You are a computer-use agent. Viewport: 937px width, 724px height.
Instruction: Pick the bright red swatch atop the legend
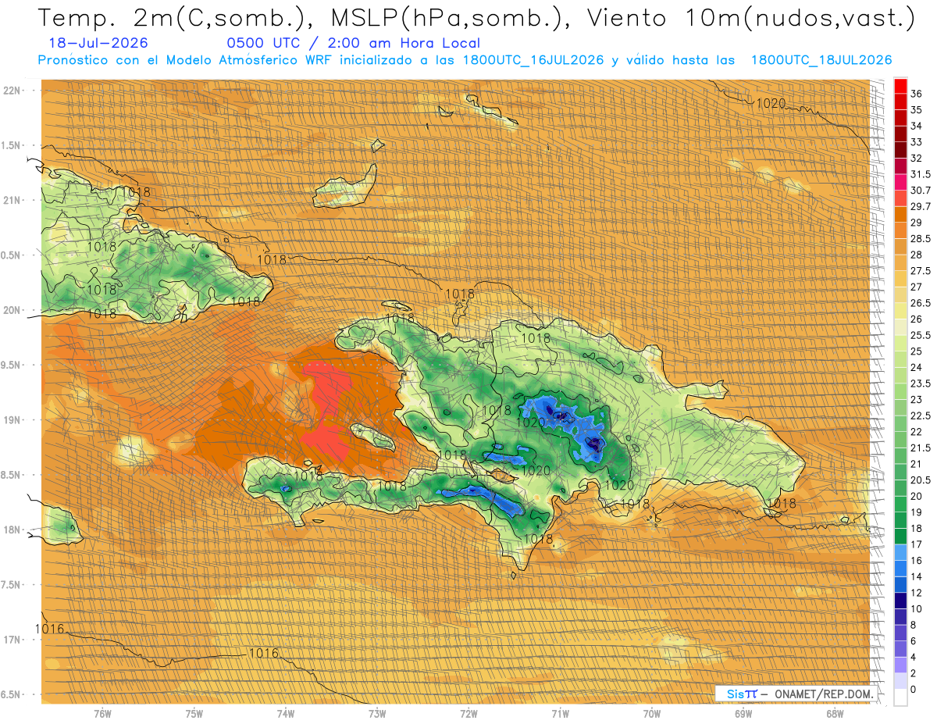click(900, 85)
